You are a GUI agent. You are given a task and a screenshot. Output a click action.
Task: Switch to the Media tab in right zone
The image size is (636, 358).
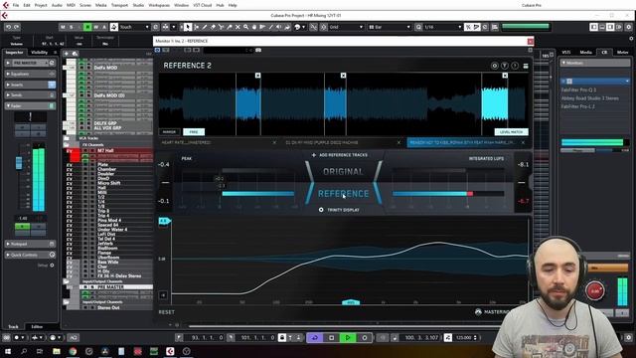tap(585, 53)
